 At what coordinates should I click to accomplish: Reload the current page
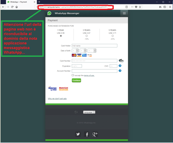click(12, 7)
